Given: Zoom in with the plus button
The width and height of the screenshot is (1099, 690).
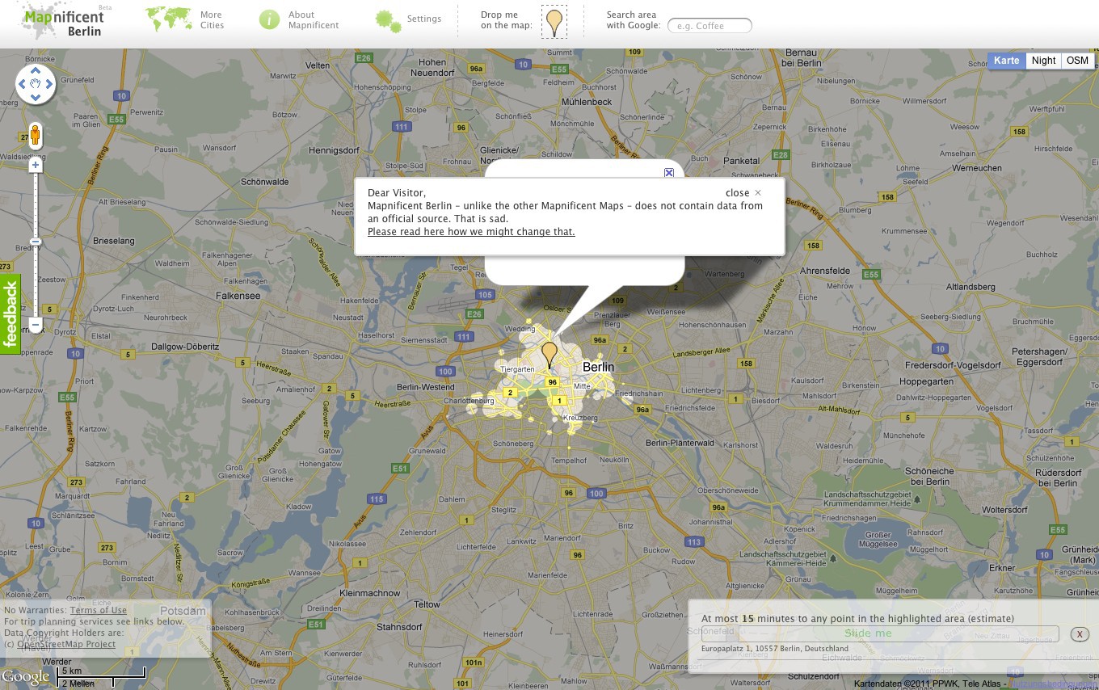Looking at the screenshot, I should click(x=36, y=166).
